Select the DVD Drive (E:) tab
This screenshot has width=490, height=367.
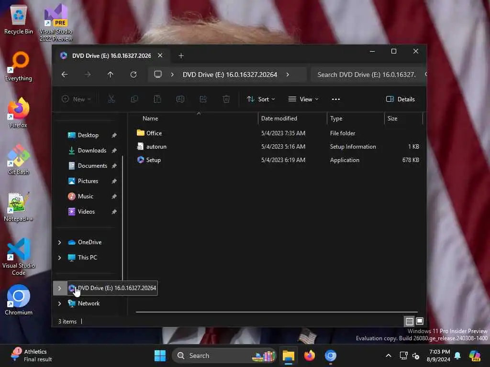pyautogui.click(x=111, y=56)
